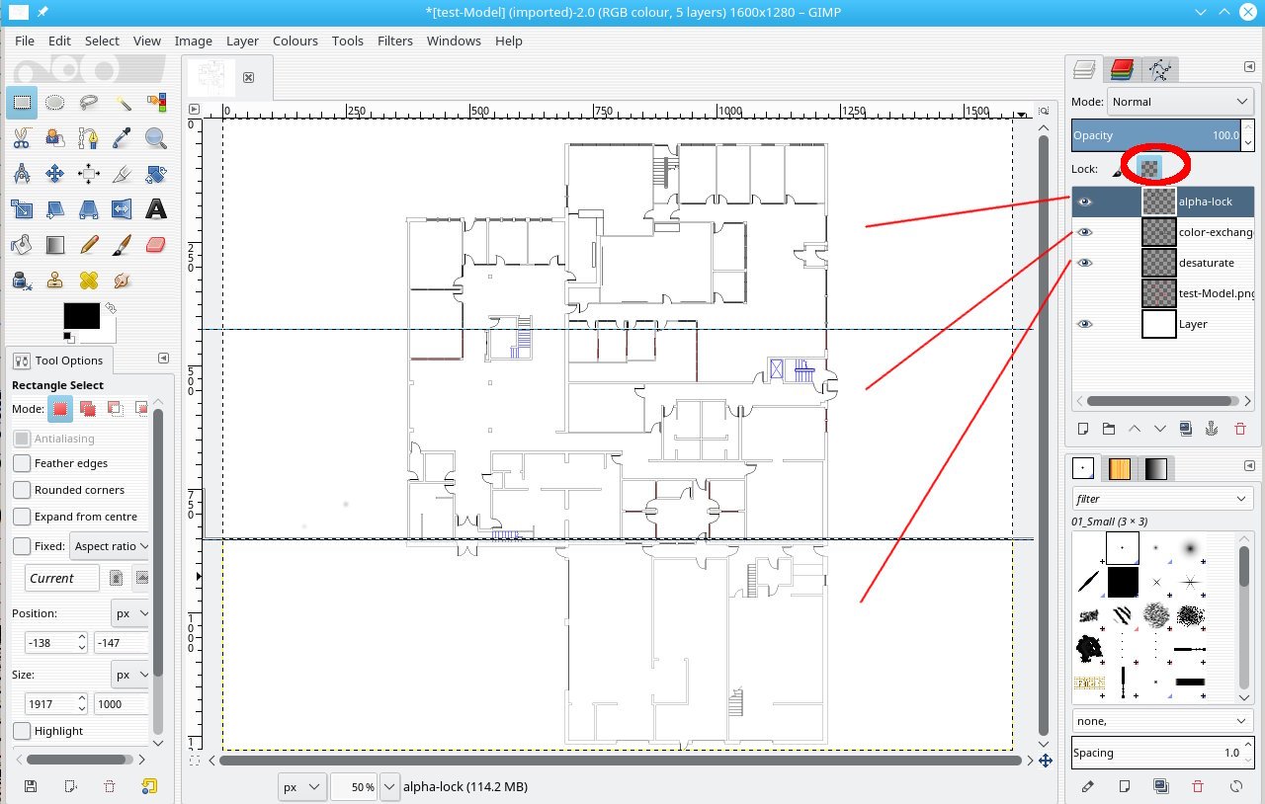Pick the Bucket Fill tool

[22, 245]
